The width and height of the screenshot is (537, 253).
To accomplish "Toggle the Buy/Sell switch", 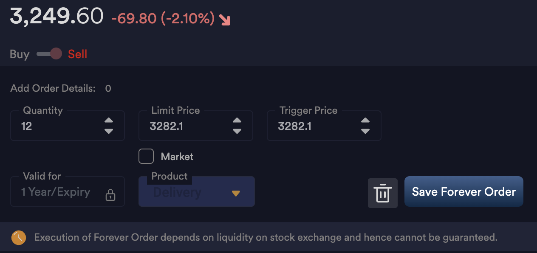I will coord(49,54).
